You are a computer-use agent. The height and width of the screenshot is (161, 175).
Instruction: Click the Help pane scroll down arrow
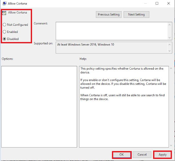click(171, 145)
